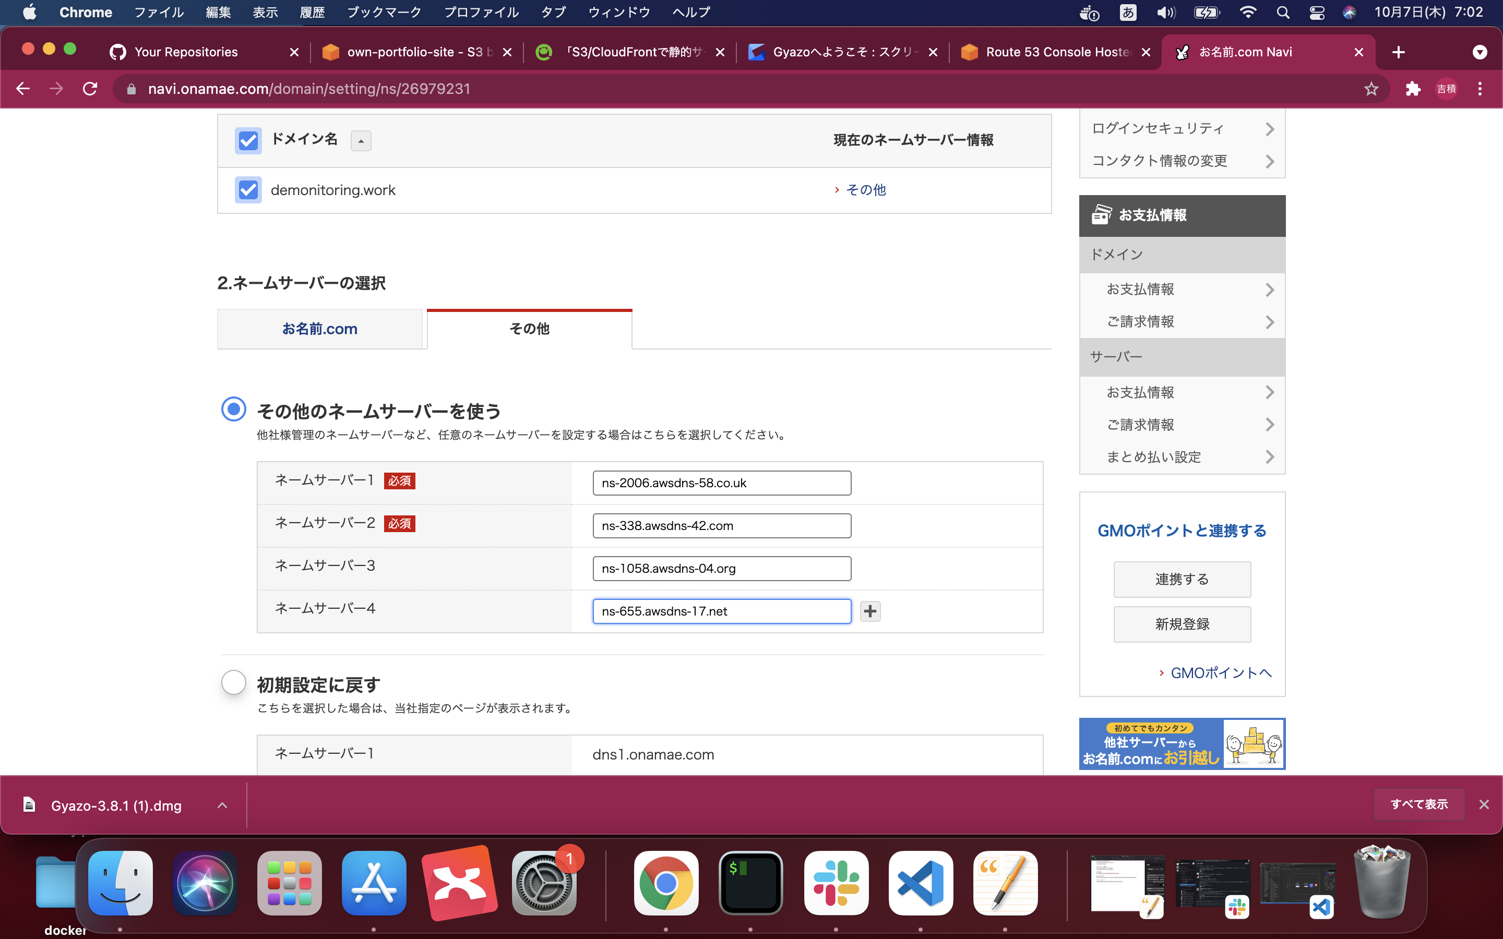The image size is (1503, 939).
Task: Uncheck the demonitoring.work domain checkbox
Action: [x=248, y=189]
